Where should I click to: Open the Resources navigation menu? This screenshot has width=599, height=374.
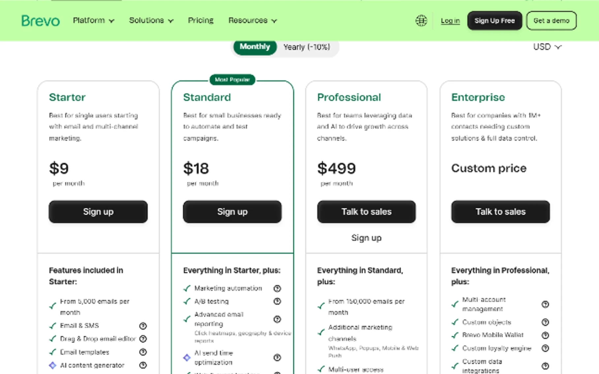click(x=253, y=20)
